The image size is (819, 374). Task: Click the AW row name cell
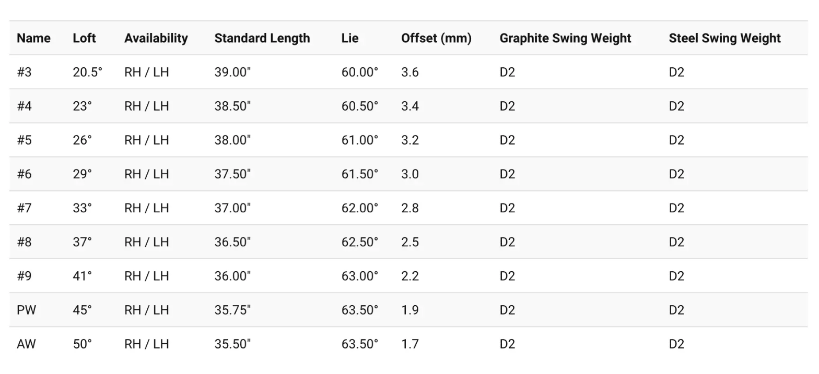tap(27, 344)
